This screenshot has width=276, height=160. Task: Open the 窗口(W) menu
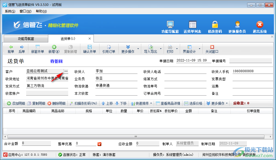pyautogui.click(x=26, y=11)
